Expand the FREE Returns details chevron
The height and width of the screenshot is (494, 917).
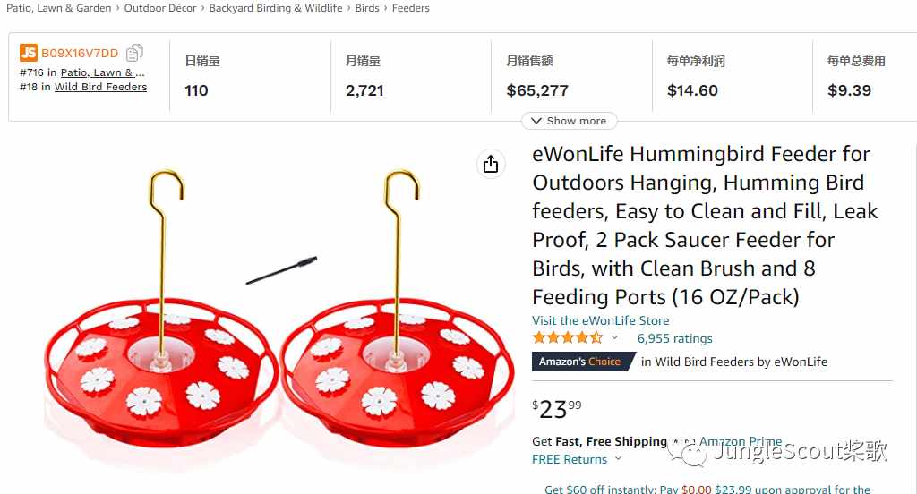click(x=618, y=459)
